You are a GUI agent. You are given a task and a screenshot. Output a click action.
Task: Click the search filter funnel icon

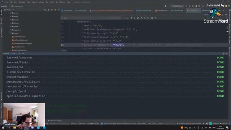pos(155,18)
